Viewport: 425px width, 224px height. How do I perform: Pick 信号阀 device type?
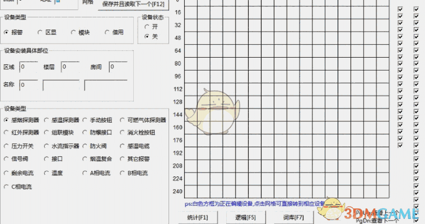click(x=16, y=158)
